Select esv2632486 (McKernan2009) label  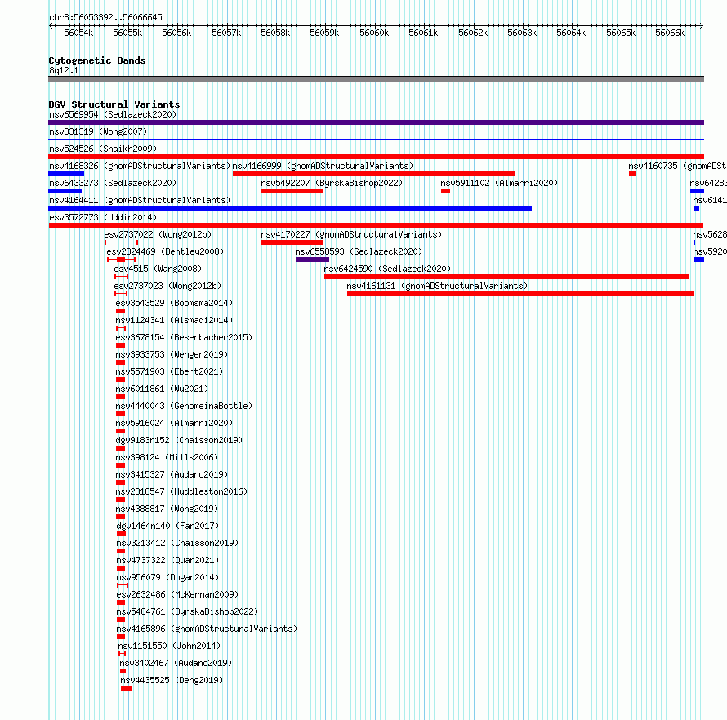pyautogui.click(x=177, y=594)
